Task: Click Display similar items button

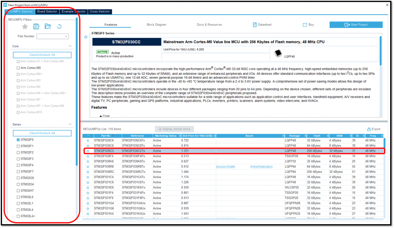Action: (x=174, y=129)
